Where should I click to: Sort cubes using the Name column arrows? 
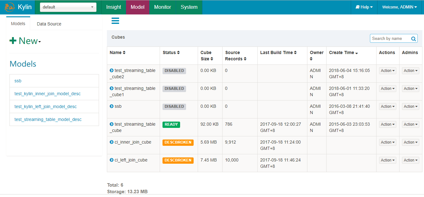point(124,52)
